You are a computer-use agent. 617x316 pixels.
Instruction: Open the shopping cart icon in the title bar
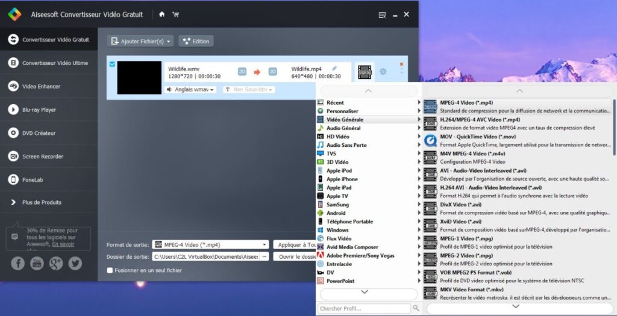point(175,14)
